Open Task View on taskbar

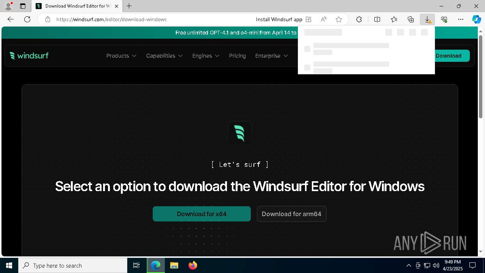136,265
